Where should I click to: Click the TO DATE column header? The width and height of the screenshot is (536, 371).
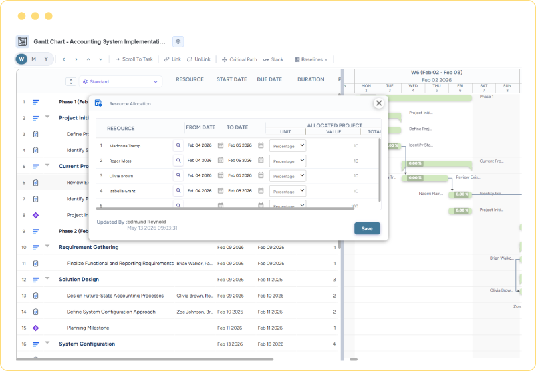[237, 127]
